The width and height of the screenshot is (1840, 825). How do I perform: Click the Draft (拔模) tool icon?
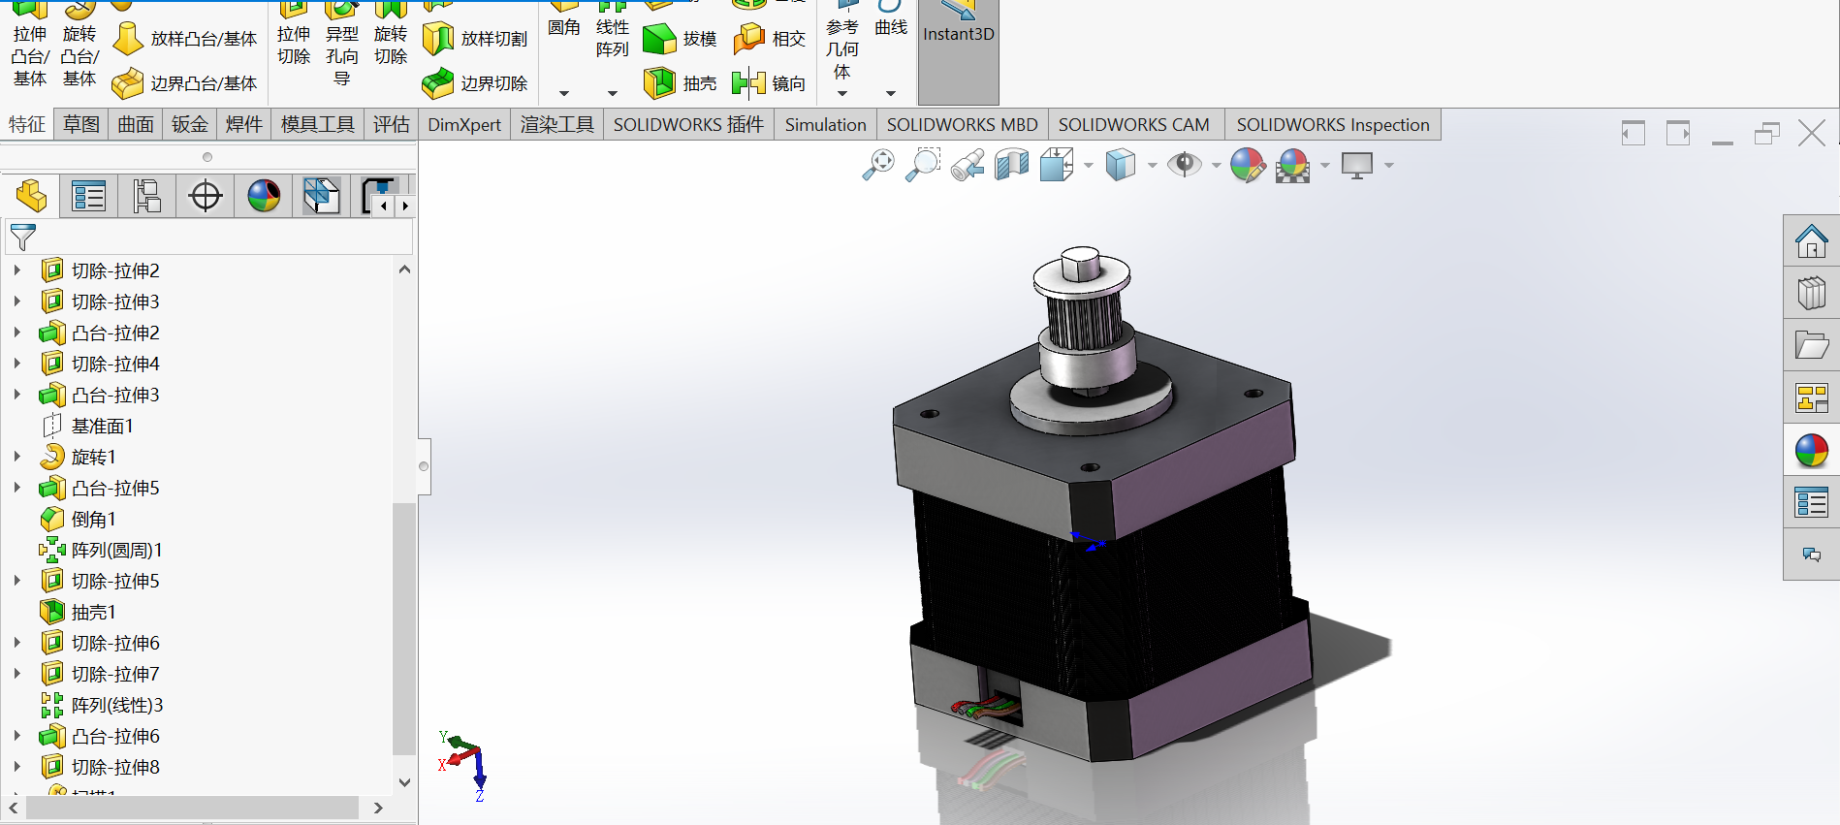(x=659, y=39)
